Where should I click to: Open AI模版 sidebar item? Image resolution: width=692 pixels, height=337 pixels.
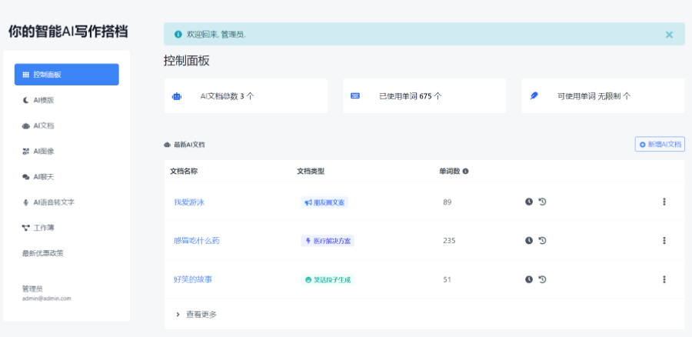(x=44, y=100)
